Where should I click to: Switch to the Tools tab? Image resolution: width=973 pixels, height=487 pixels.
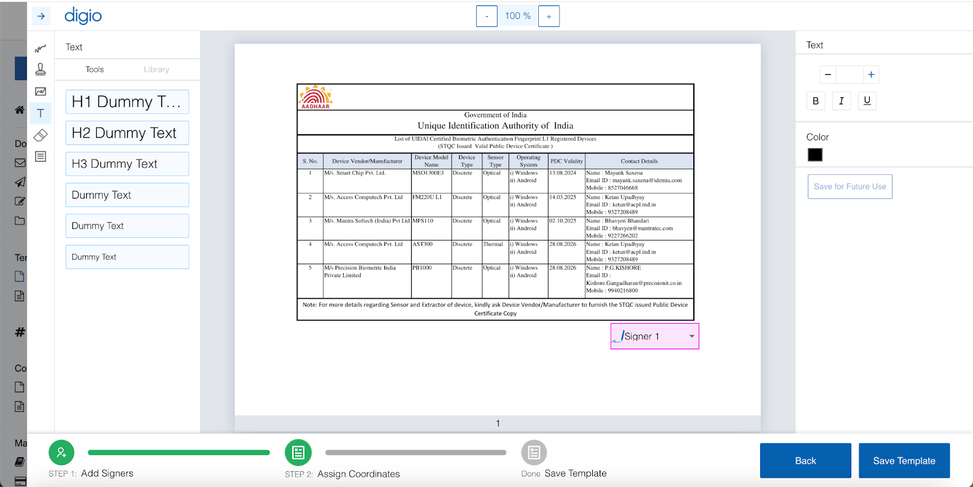(x=94, y=69)
